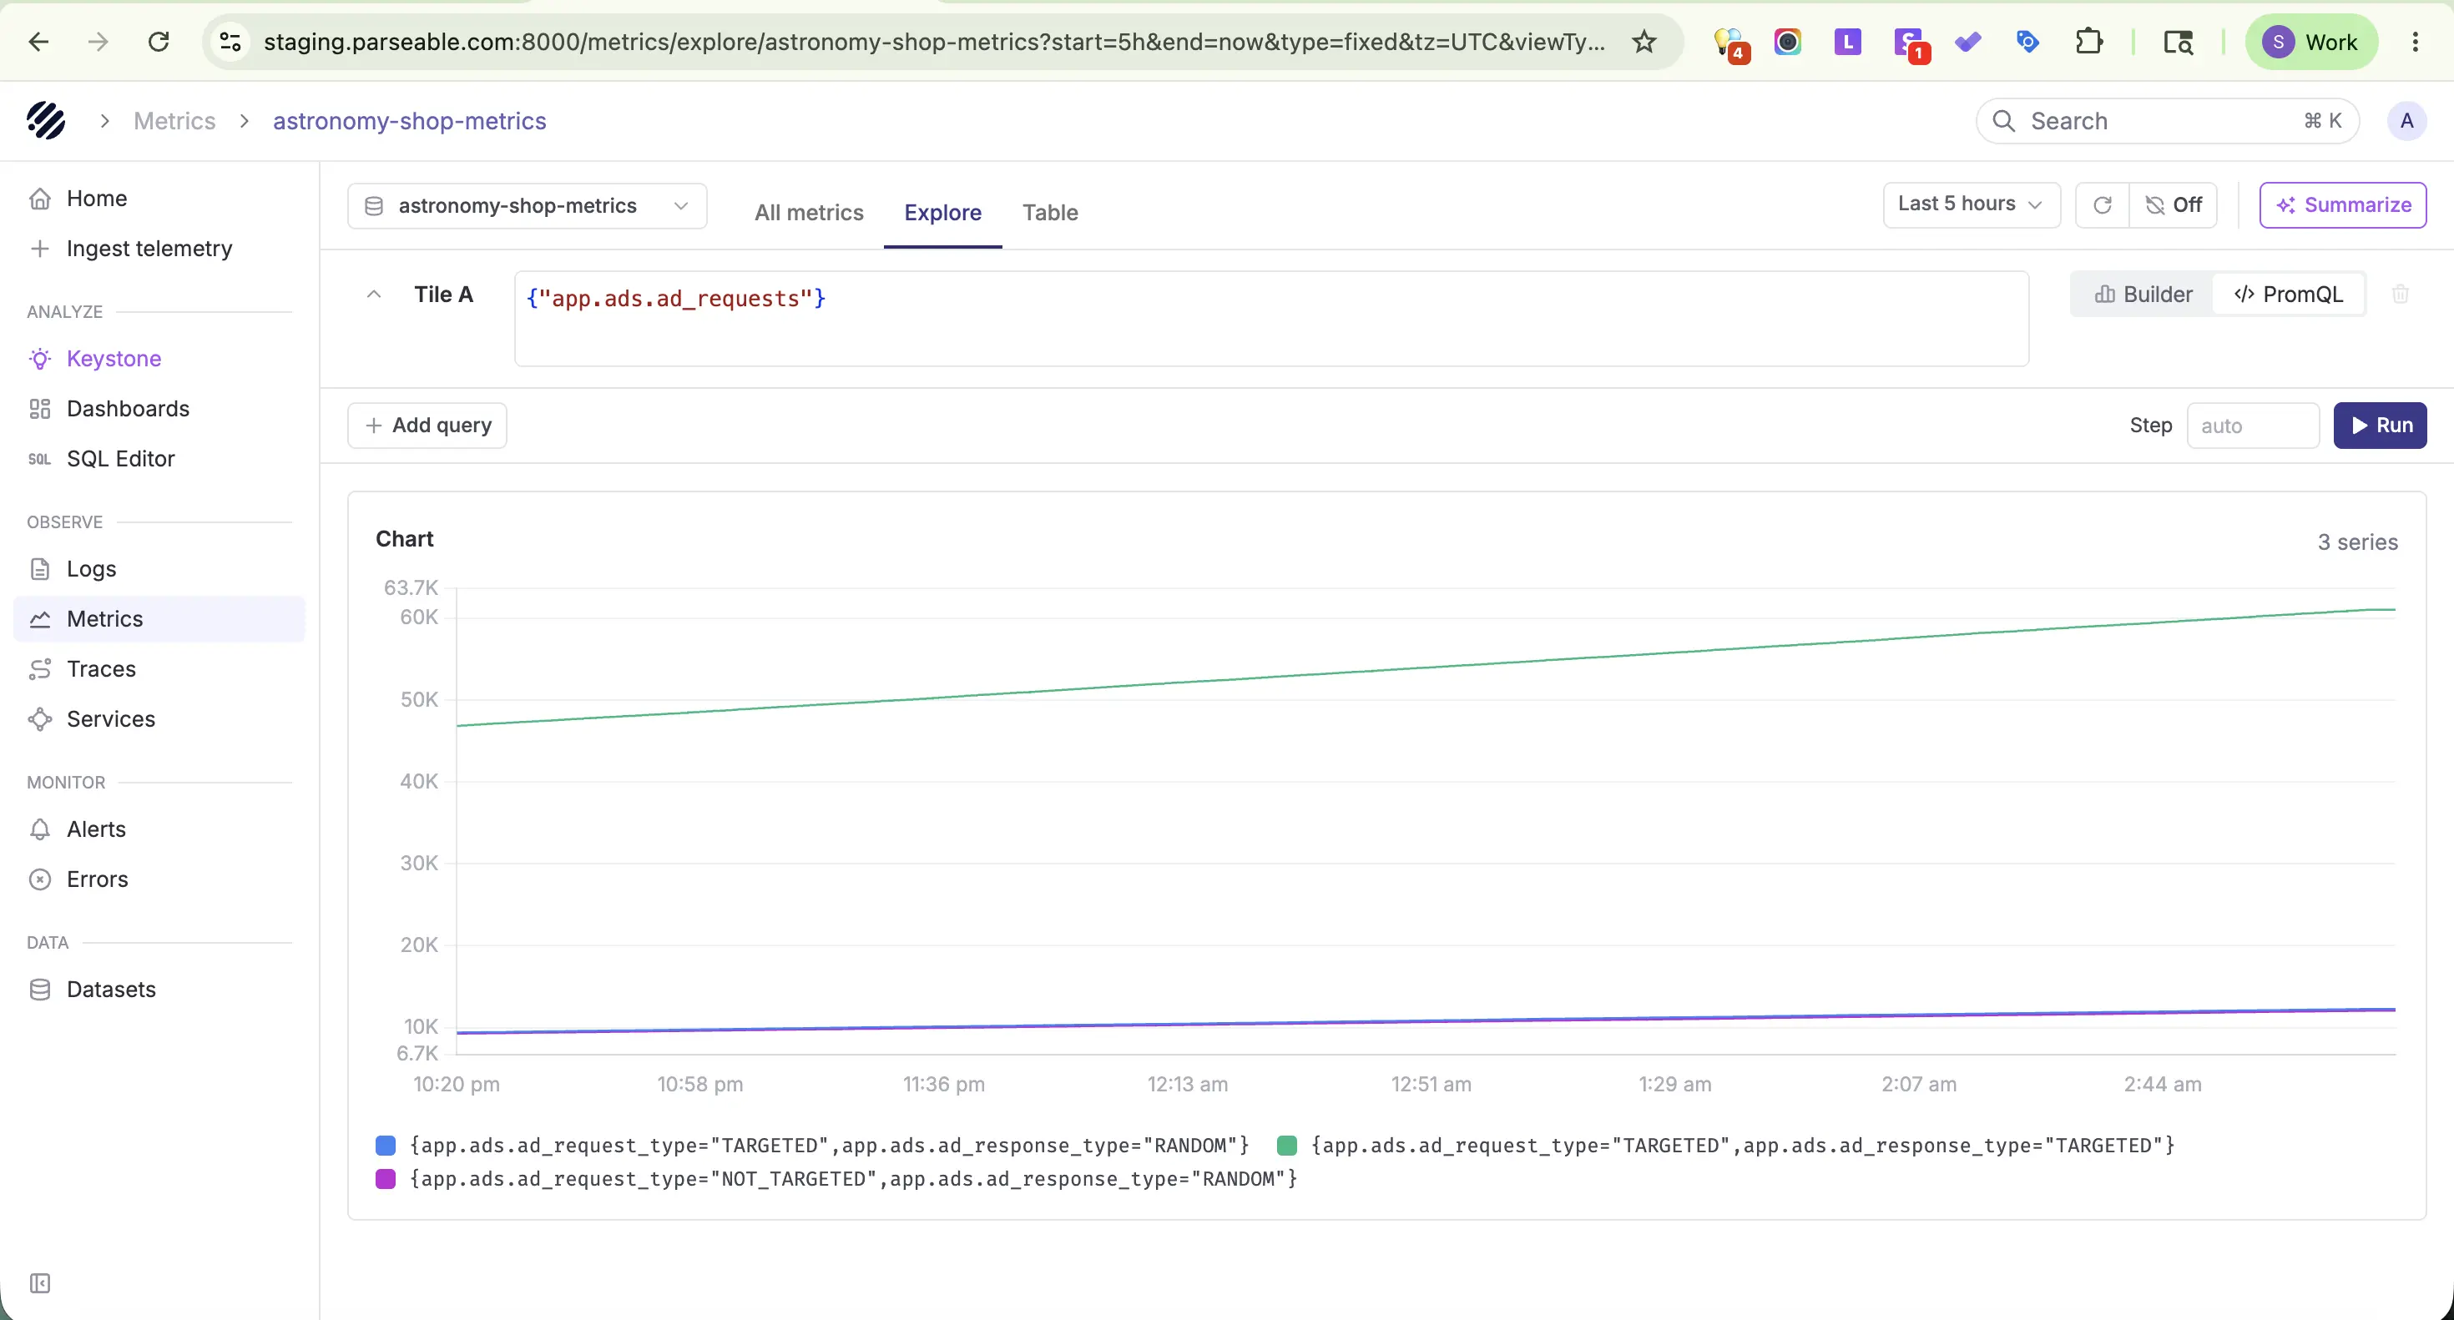Click the extension icon with red 1 badge

point(1909,44)
